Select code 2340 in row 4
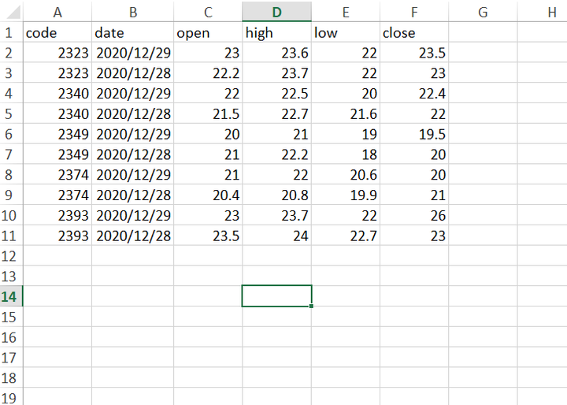The height and width of the screenshot is (405, 567). 57,94
